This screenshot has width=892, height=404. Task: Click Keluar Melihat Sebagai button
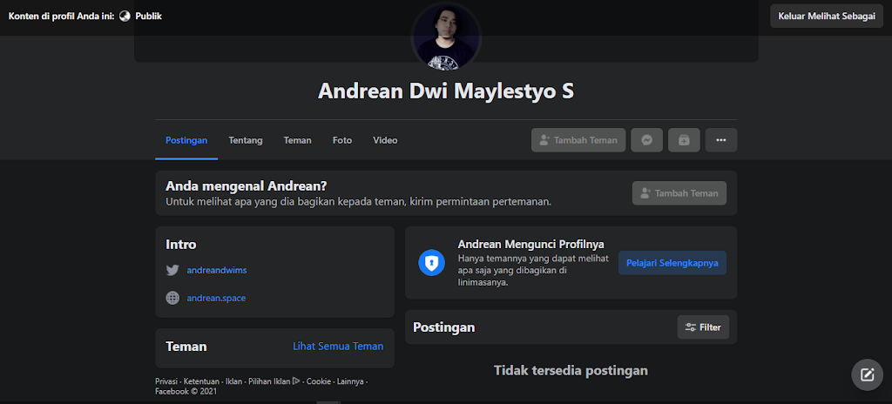(x=827, y=16)
